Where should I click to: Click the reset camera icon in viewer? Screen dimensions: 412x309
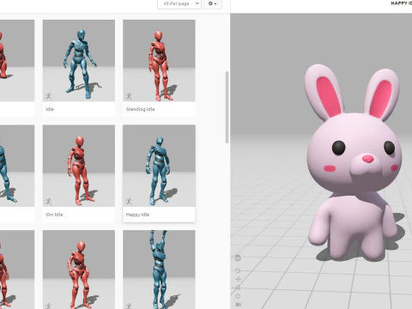(x=238, y=296)
